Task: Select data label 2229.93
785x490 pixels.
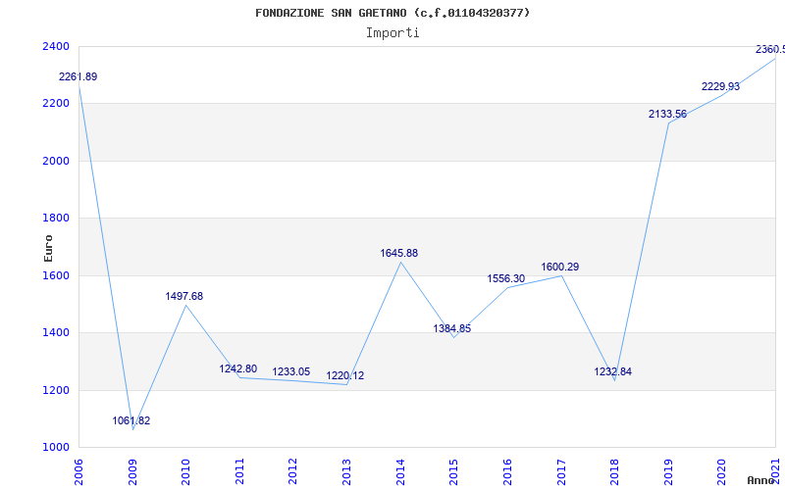Action: point(720,87)
